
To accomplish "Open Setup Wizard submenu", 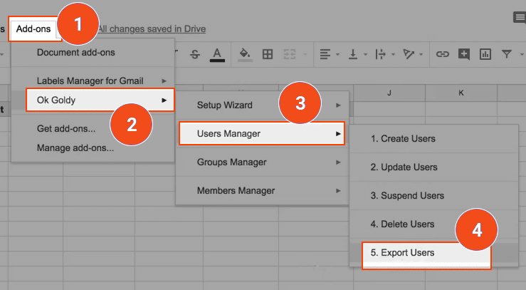I will tap(262, 105).
